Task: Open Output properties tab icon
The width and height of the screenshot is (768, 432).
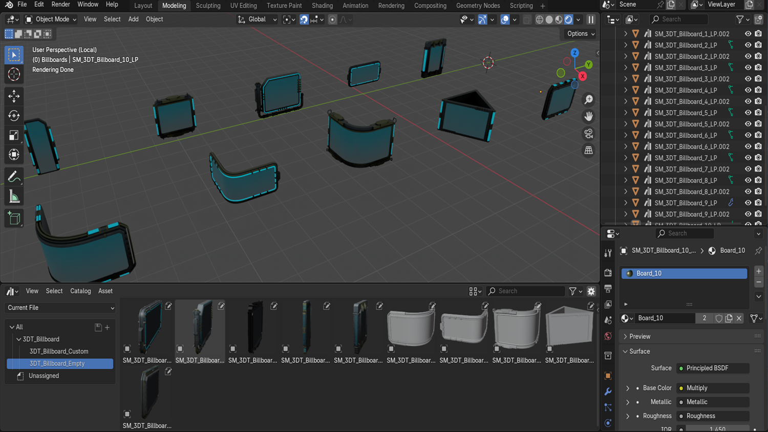Action: coord(608,289)
